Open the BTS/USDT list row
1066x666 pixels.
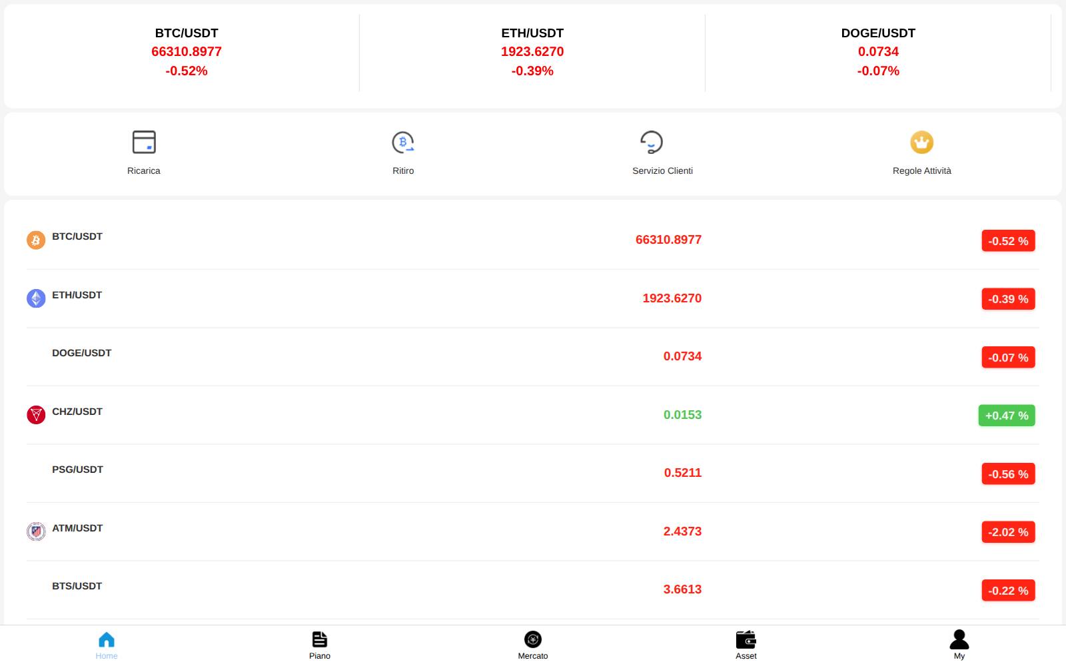point(533,590)
